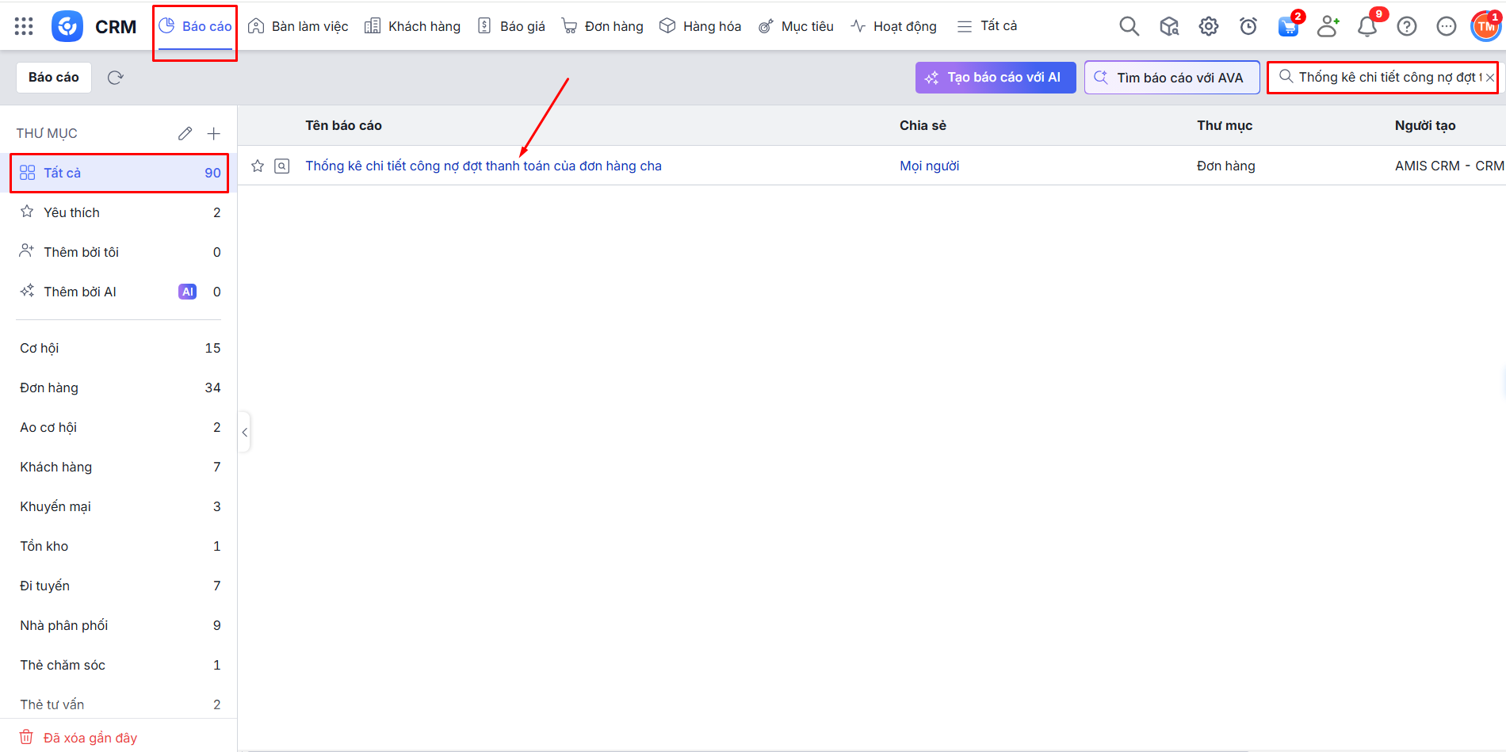
Task: Select the Yêu thích folder
Action: pyautogui.click(x=71, y=212)
